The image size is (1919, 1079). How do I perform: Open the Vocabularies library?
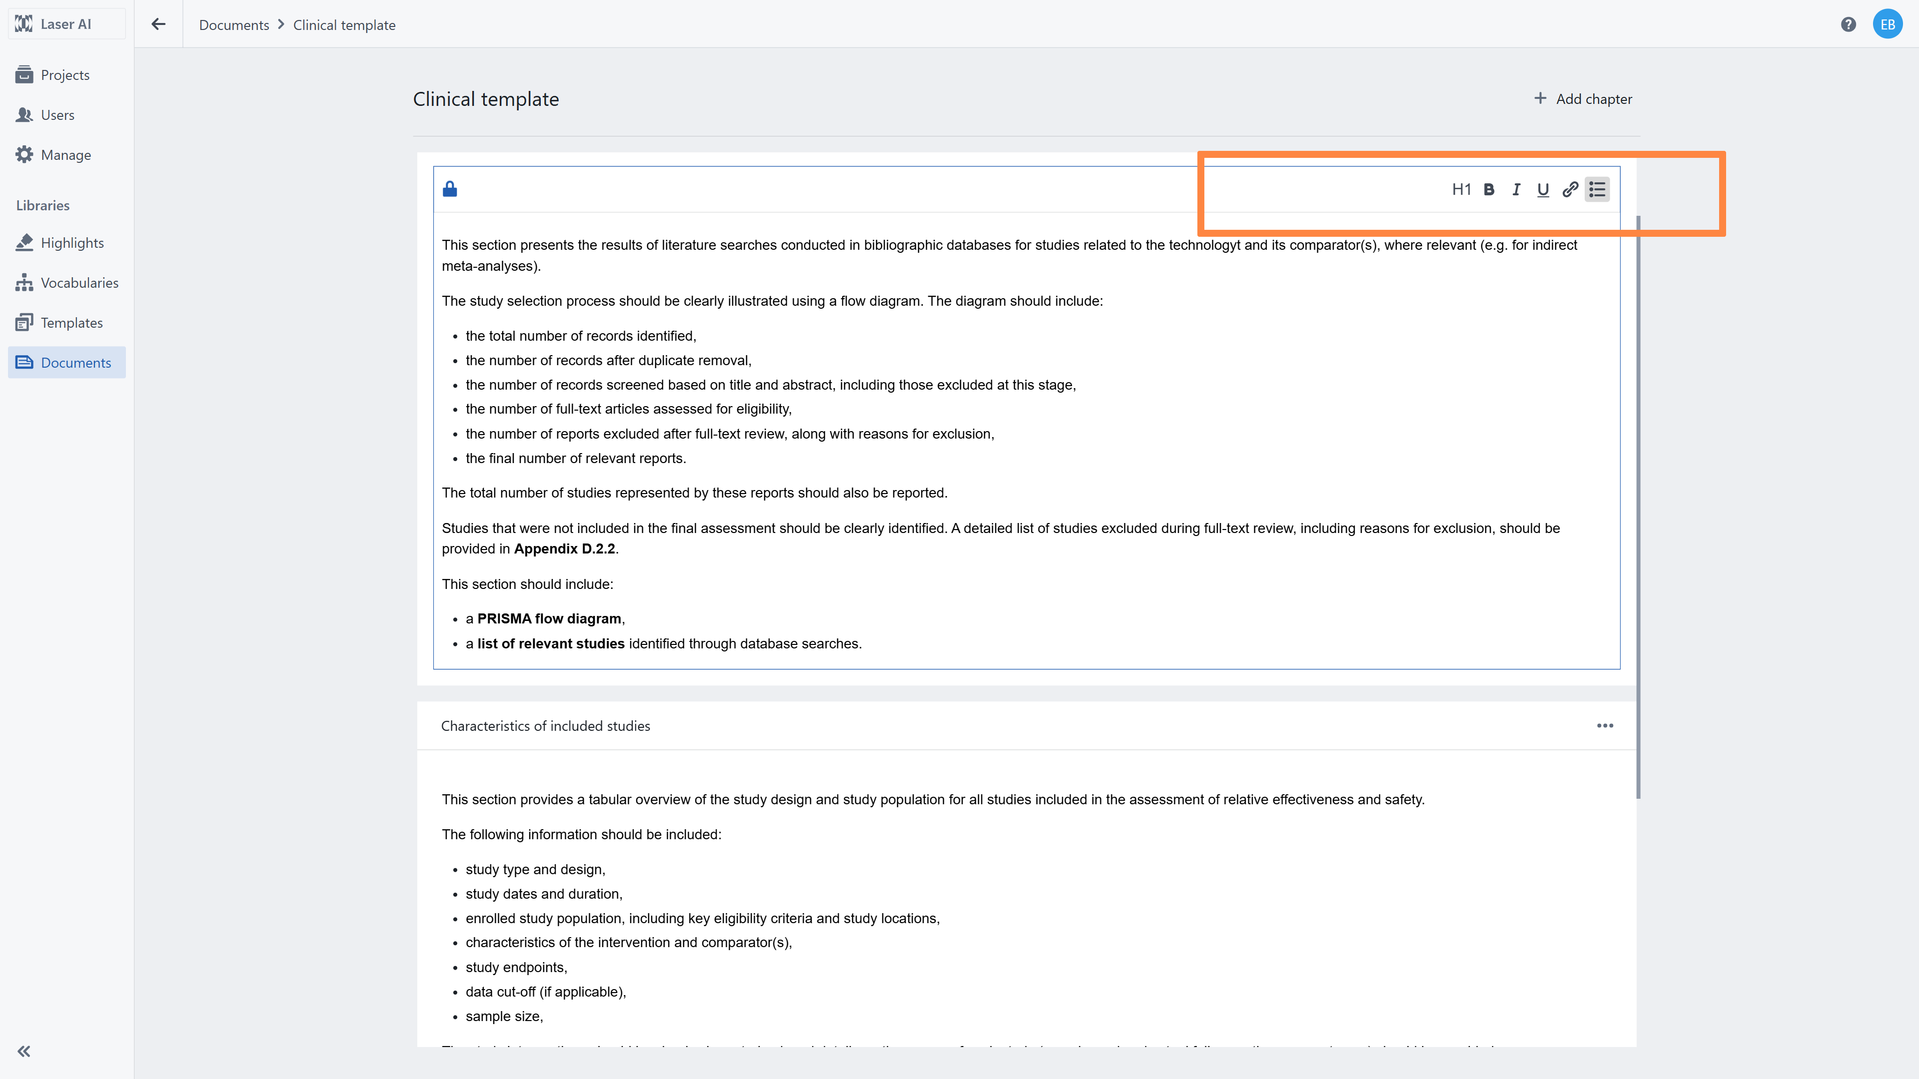click(x=79, y=283)
